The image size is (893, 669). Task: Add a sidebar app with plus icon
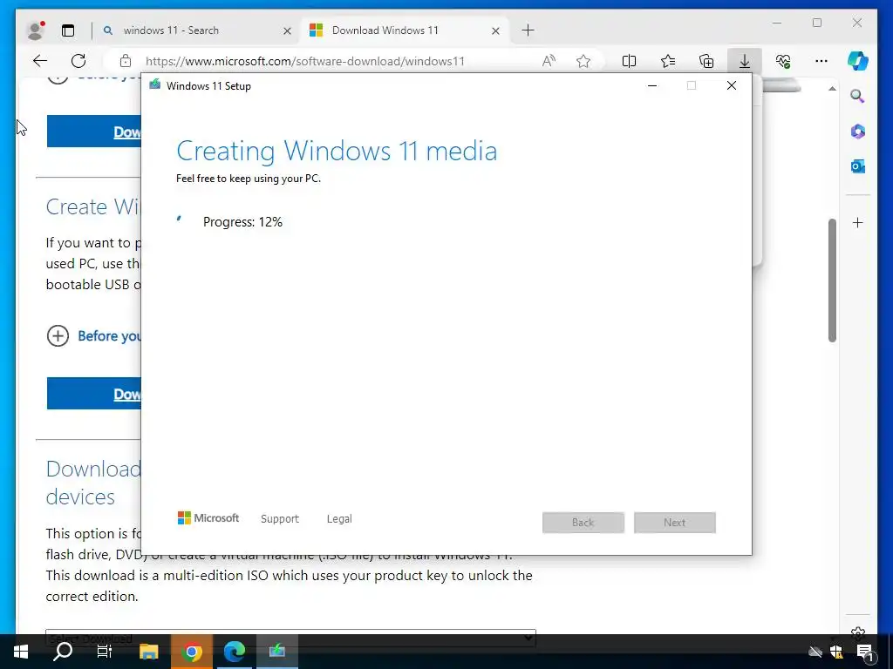[x=858, y=222]
